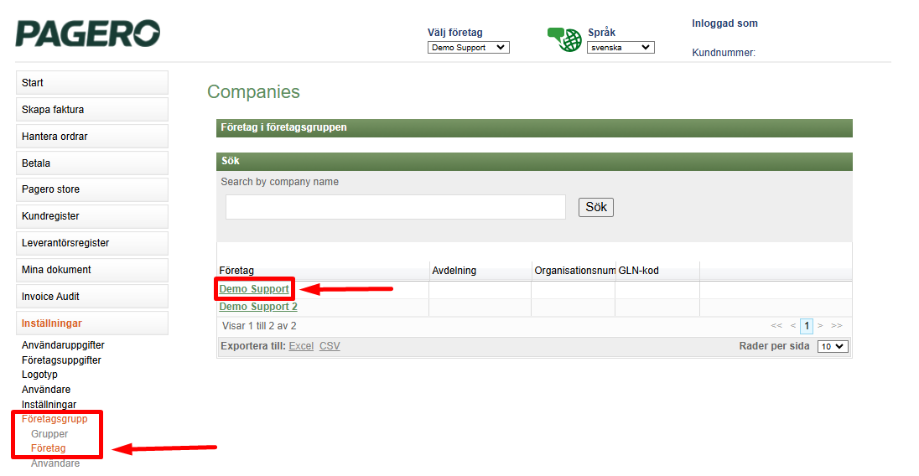Open black Inställningar submenu item
The image size is (919, 476).
(49, 405)
